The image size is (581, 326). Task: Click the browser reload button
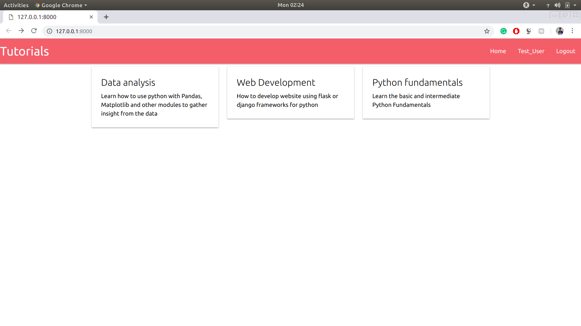pyautogui.click(x=34, y=31)
